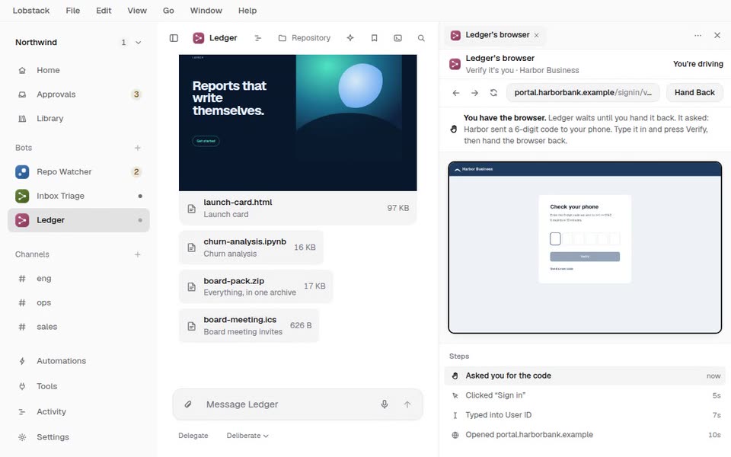Open the ops channel

[x=78, y=302]
